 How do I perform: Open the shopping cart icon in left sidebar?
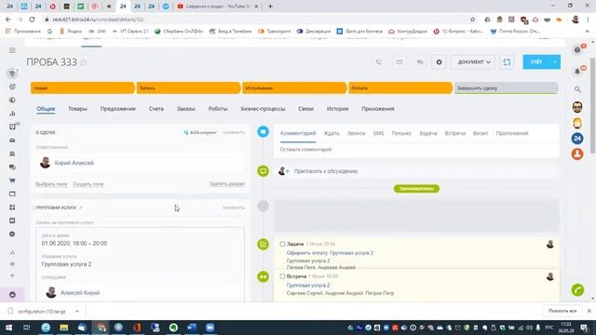point(12,181)
